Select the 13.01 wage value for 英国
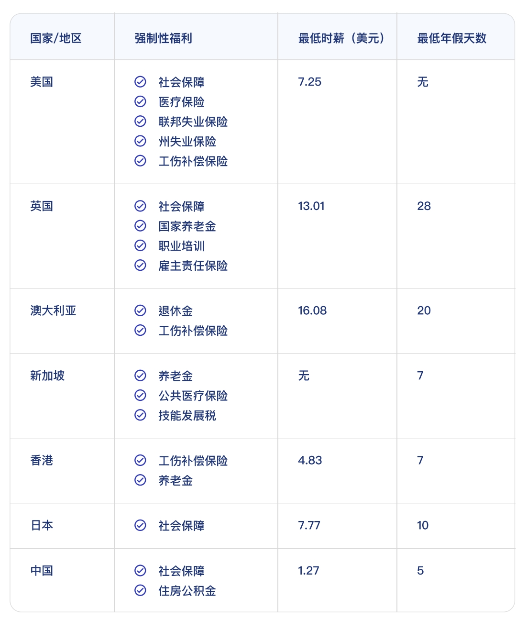Viewport: 527px width, 620px height. click(311, 206)
